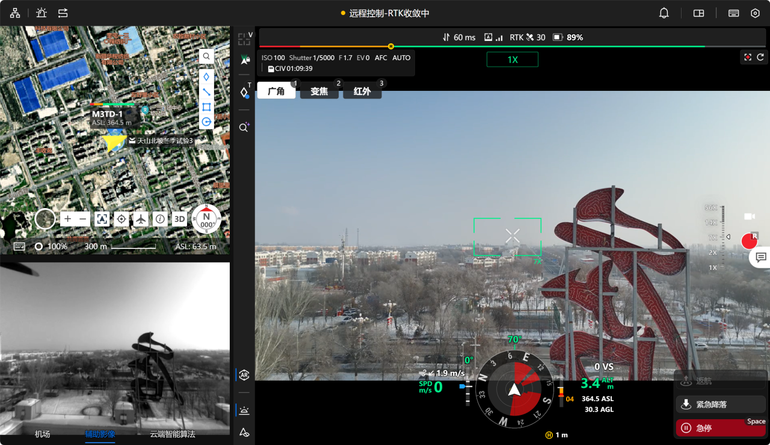
Task: Expand the AUTO exposure mode setting
Action: [401, 58]
